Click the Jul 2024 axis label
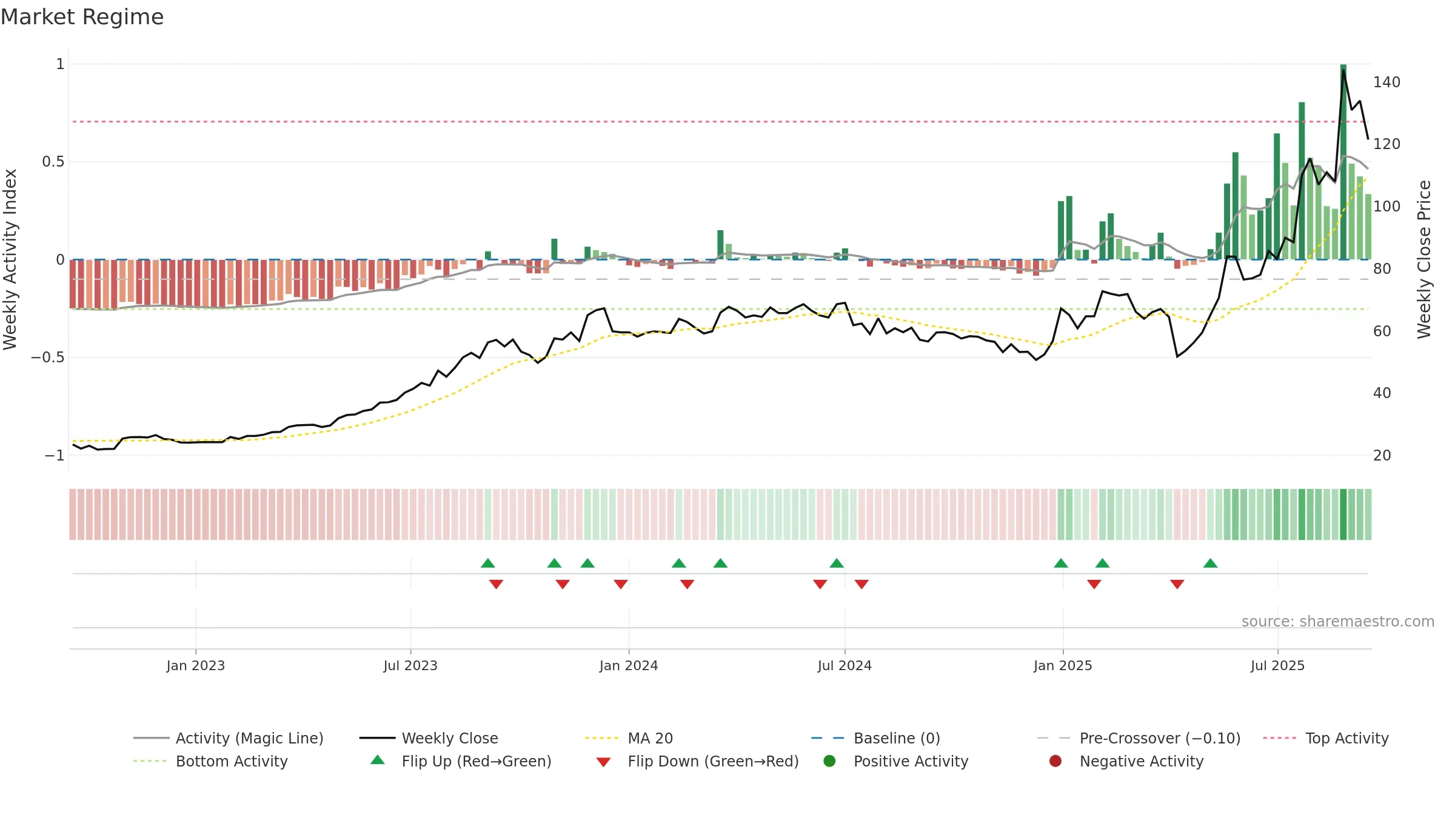This screenshot has height=818, width=1455. coord(845,665)
